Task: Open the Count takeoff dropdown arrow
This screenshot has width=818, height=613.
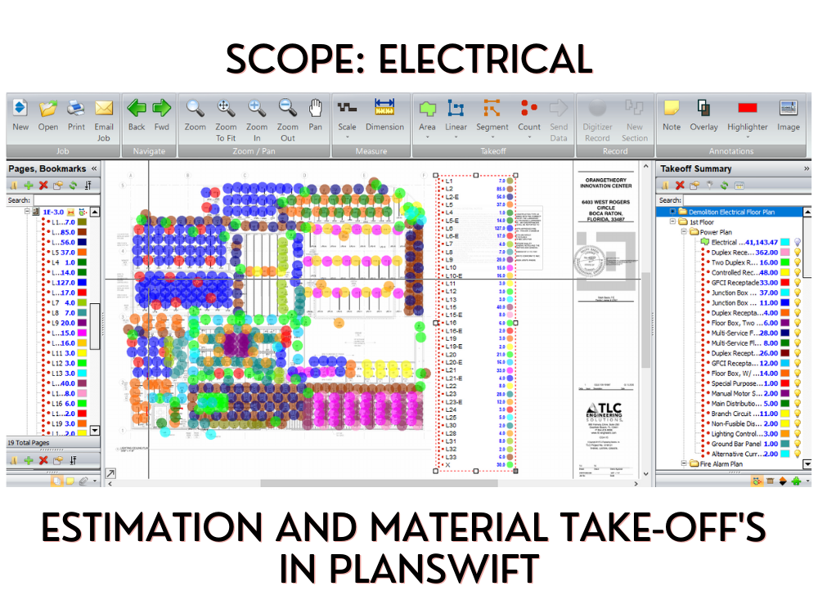Action: (529, 137)
